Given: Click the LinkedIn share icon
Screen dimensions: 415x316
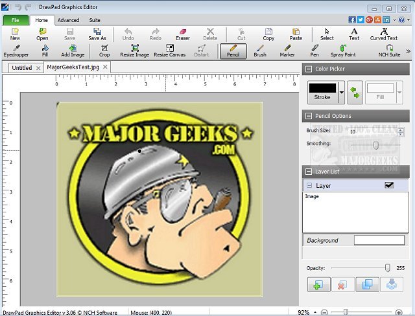Looking at the screenshot, I should [386, 20].
